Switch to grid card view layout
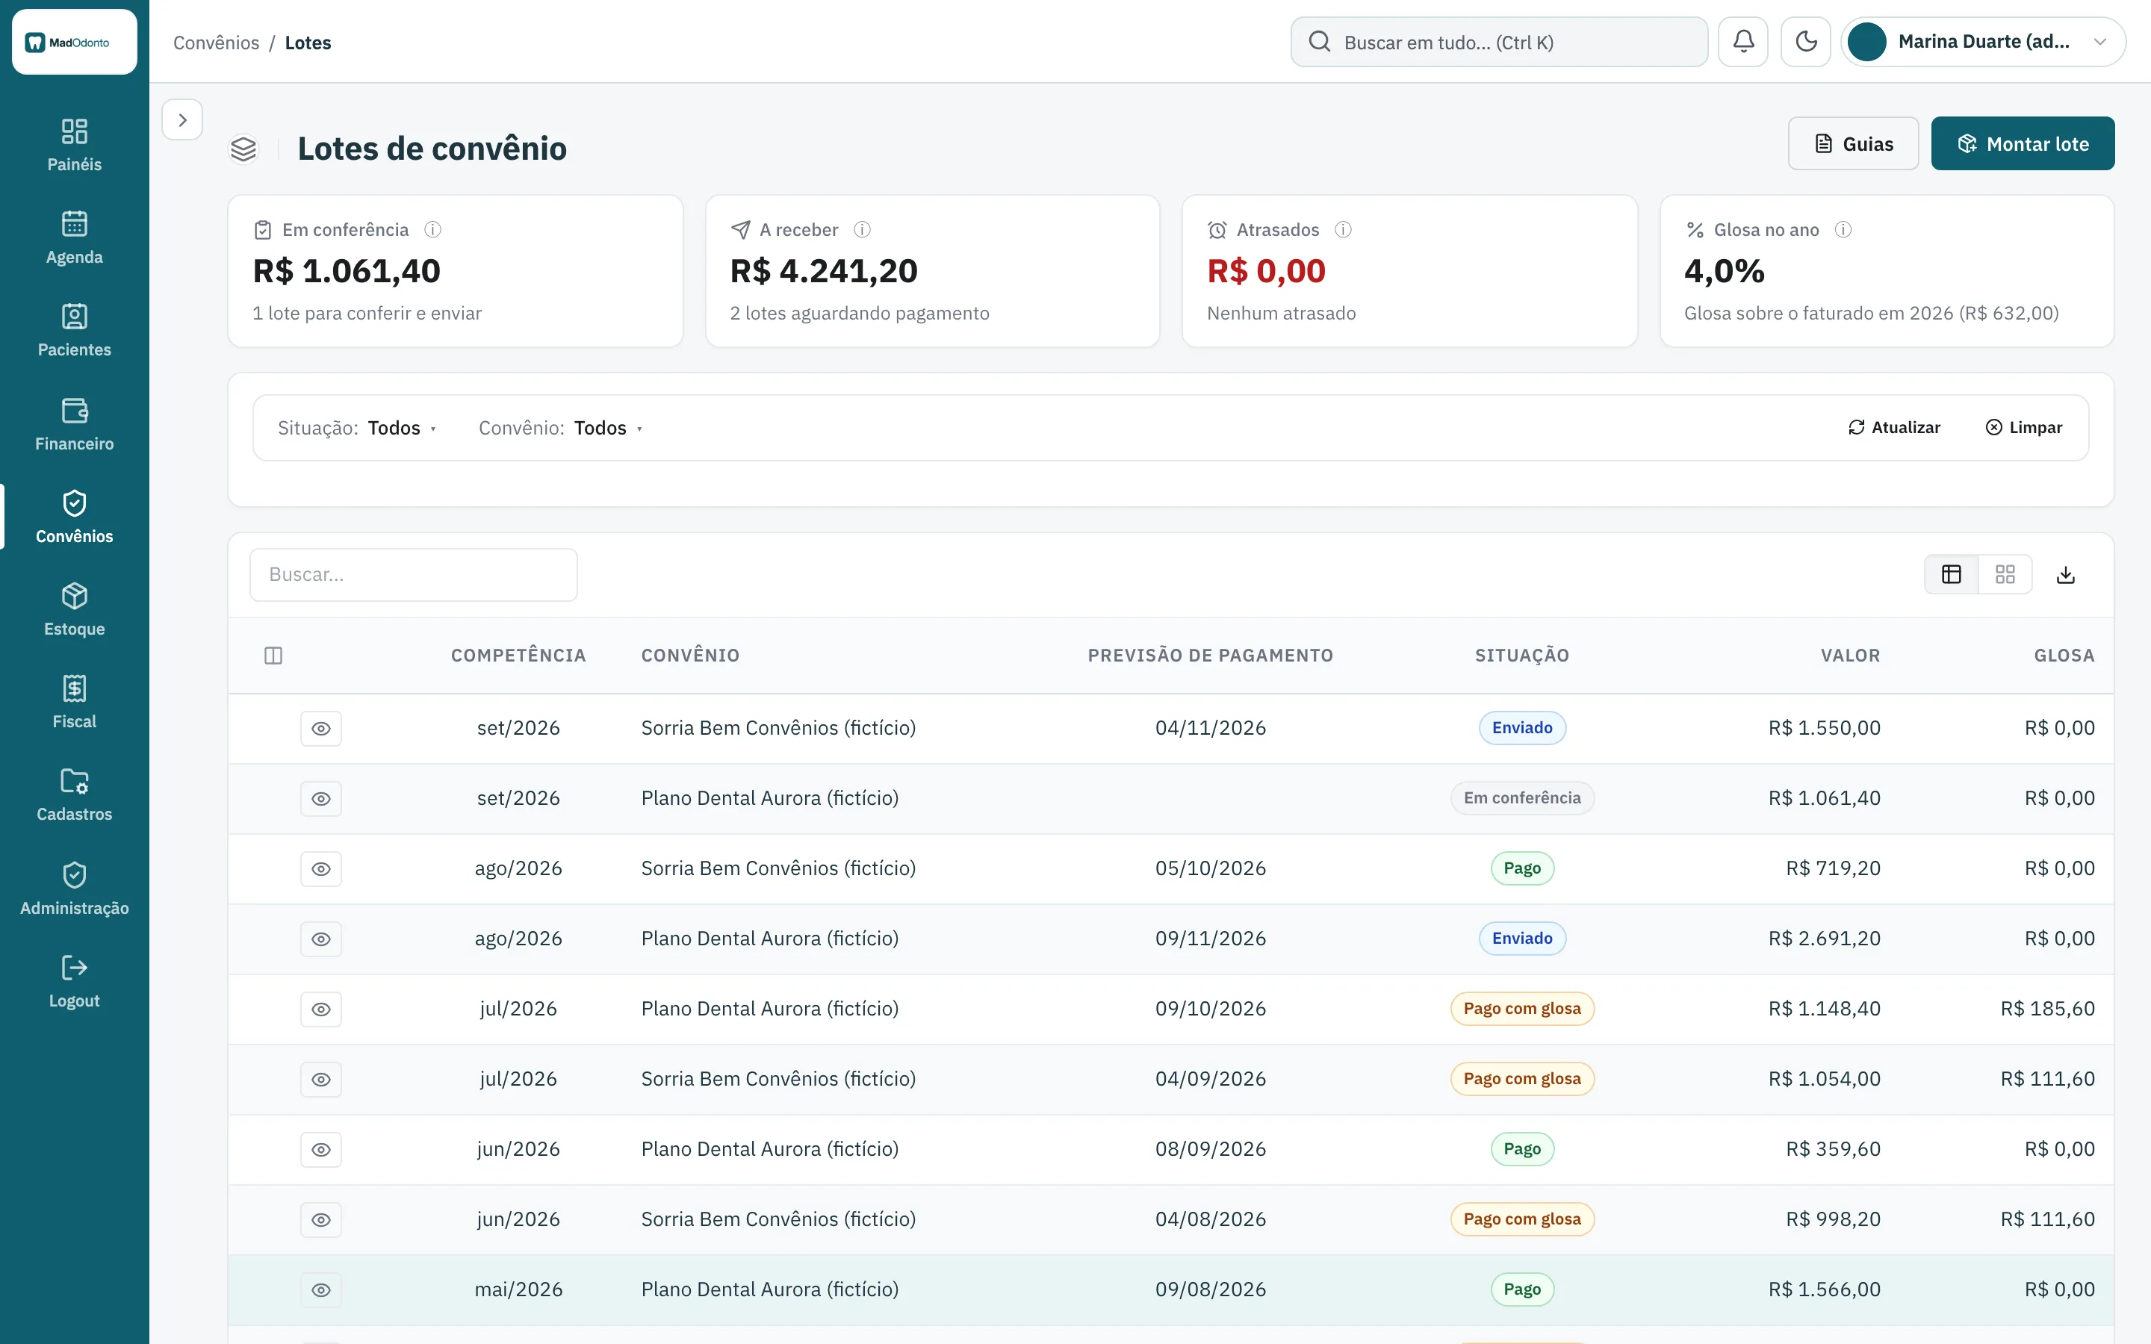The image size is (2151, 1344). (2005, 575)
